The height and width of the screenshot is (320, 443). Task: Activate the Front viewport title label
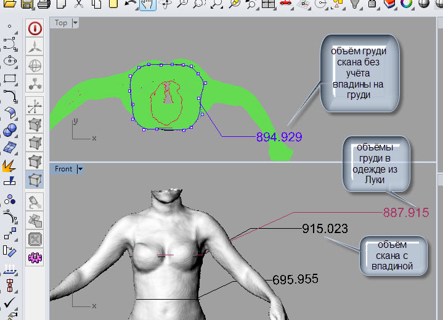point(63,168)
